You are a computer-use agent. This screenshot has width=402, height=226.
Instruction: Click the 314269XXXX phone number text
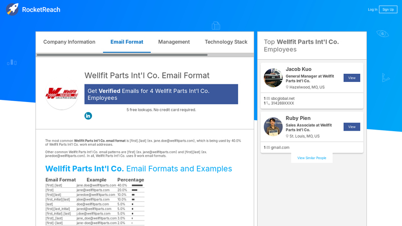pyautogui.click(x=282, y=103)
